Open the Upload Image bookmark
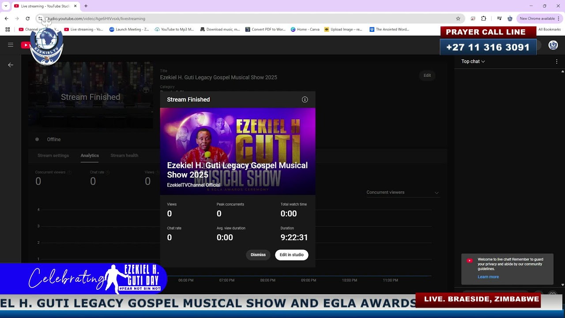This screenshot has height=318, width=565. pyautogui.click(x=343, y=30)
